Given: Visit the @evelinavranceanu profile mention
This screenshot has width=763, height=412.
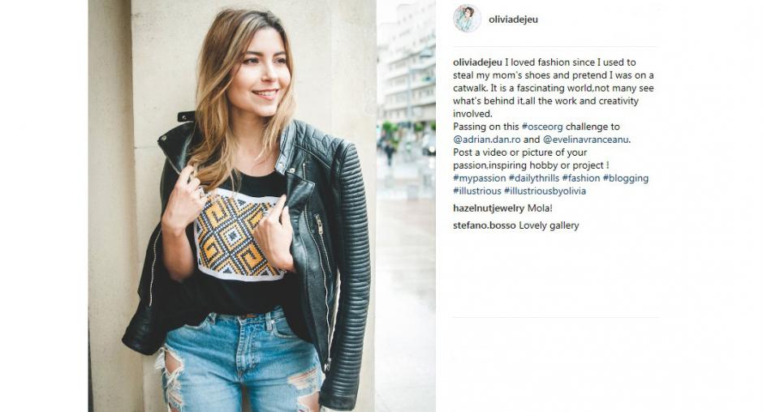Looking at the screenshot, I should (586, 139).
